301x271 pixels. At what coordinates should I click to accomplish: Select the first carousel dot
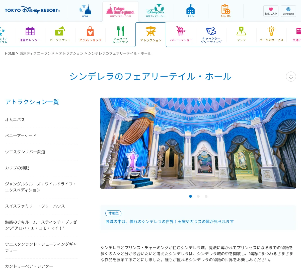point(191,196)
